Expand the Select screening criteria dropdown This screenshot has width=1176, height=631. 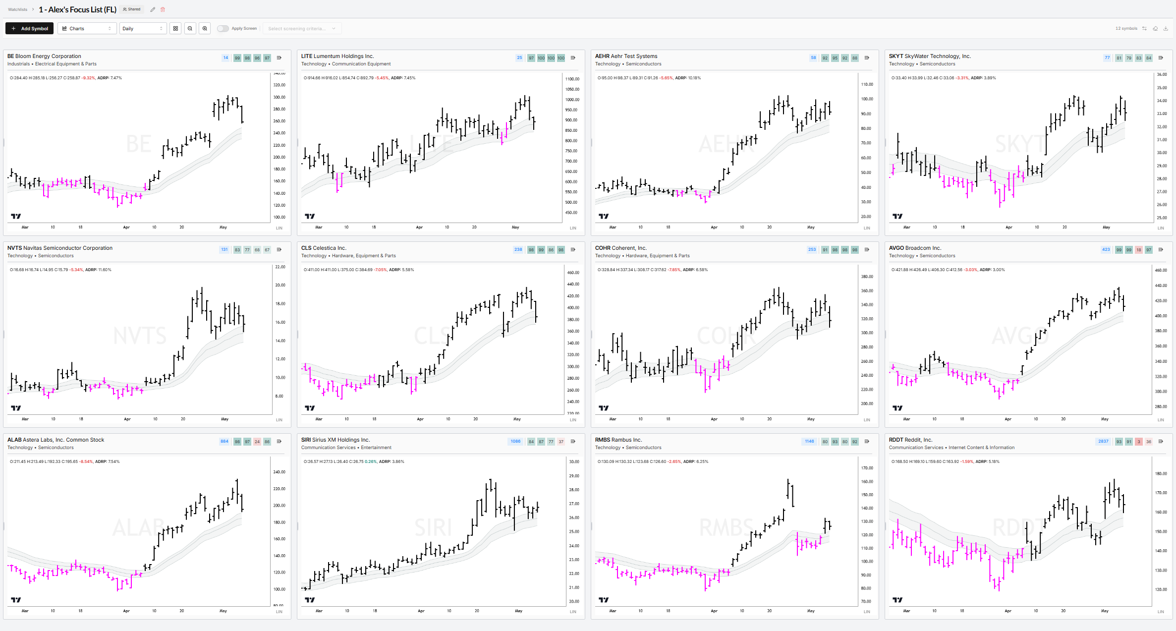coord(302,28)
